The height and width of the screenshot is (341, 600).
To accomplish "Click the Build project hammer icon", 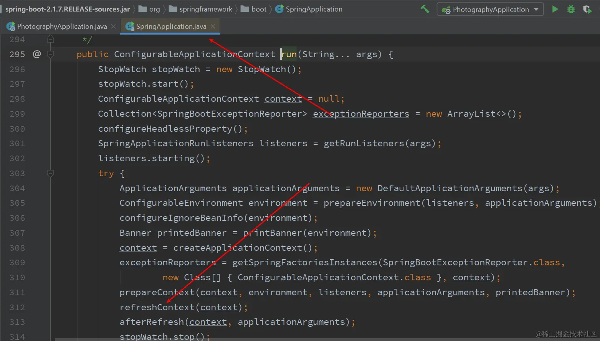I will [425, 9].
